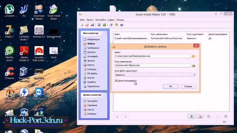
Task: Open the Переменные sidebar section
Action: point(91,86)
